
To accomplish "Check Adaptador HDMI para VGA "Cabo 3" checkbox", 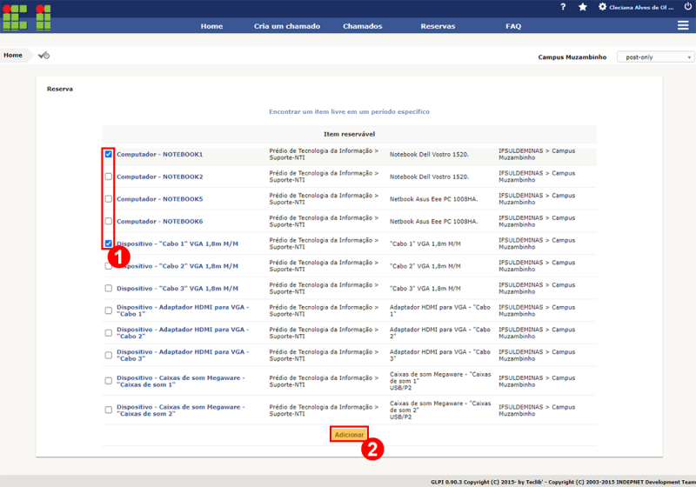I will 108,356.
